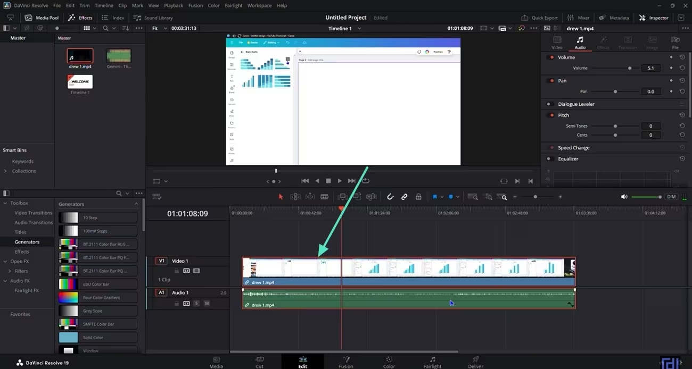This screenshot has width=692, height=369.
Task: Open the Fairlight menu
Action: (x=234, y=5)
